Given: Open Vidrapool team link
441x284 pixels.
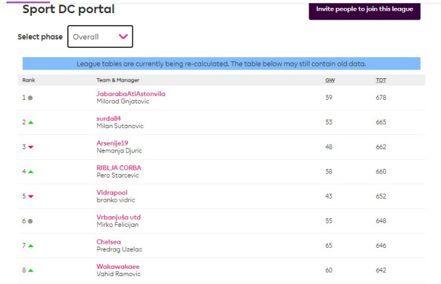Looking at the screenshot, I should (x=112, y=193).
